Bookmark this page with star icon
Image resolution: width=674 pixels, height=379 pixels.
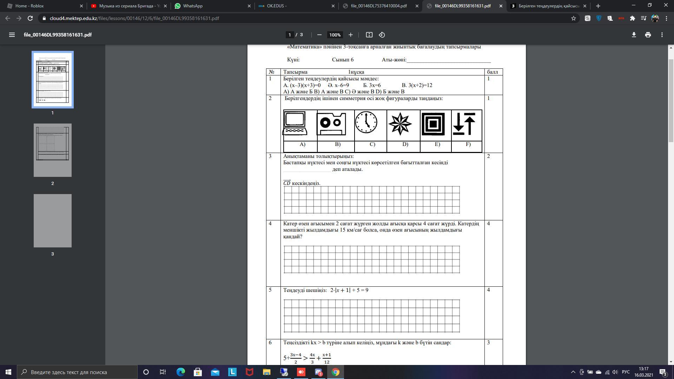tap(573, 18)
